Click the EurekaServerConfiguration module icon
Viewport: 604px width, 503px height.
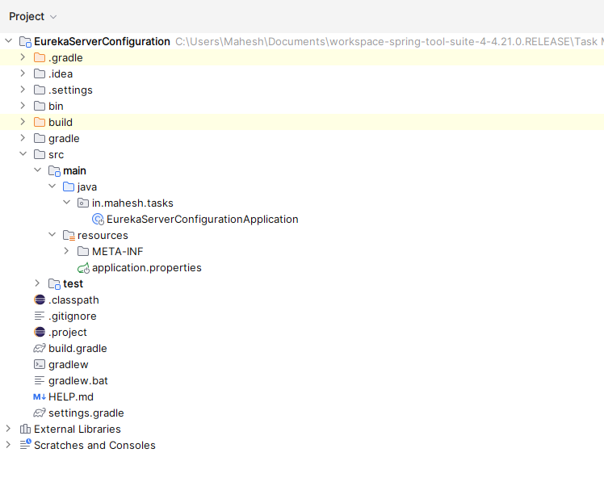click(x=25, y=42)
